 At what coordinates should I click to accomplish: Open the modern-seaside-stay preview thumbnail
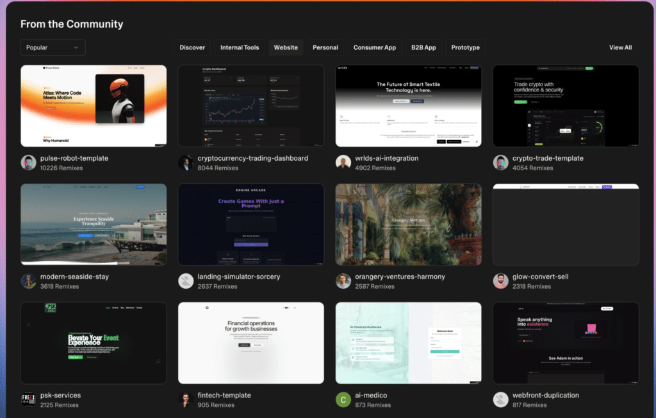pos(94,225)
